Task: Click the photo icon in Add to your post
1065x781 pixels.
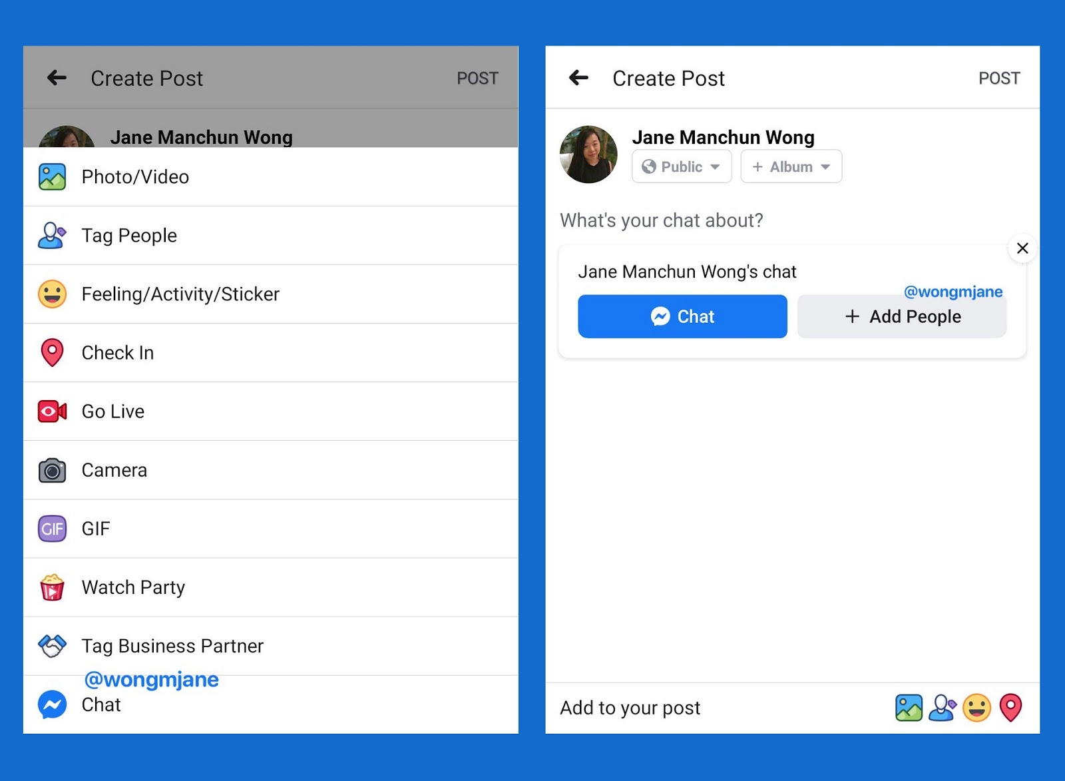Action: pyautogui.click(x=909, y=707)
